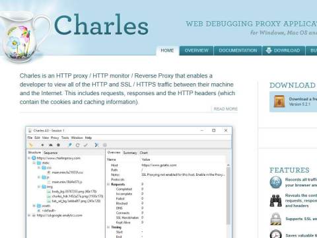Expand the google-analytics host node

click(29, 216)
